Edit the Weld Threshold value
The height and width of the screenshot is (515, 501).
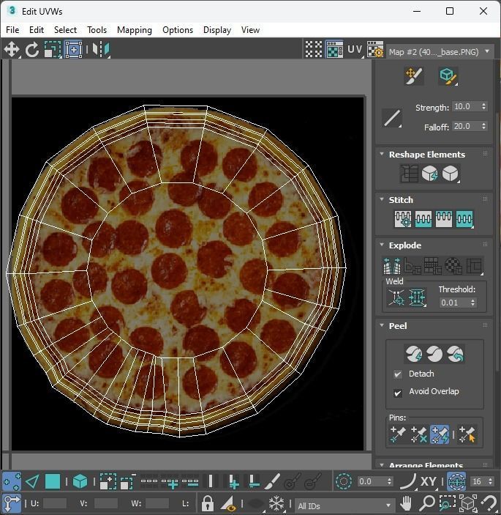click(x=454, y=303)
